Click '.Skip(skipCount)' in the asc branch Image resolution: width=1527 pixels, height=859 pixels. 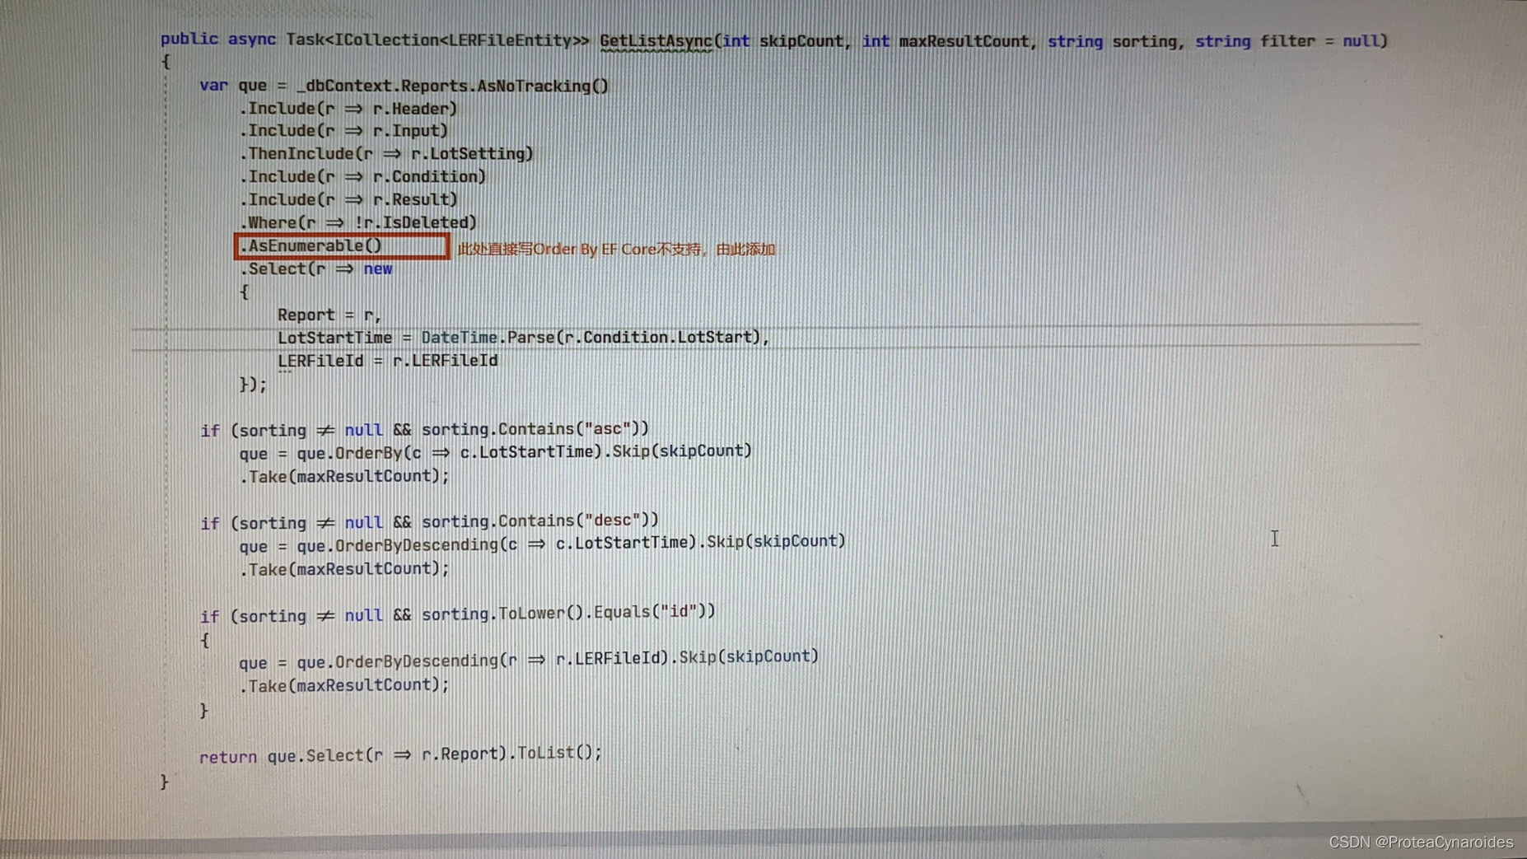pos(678,451)
